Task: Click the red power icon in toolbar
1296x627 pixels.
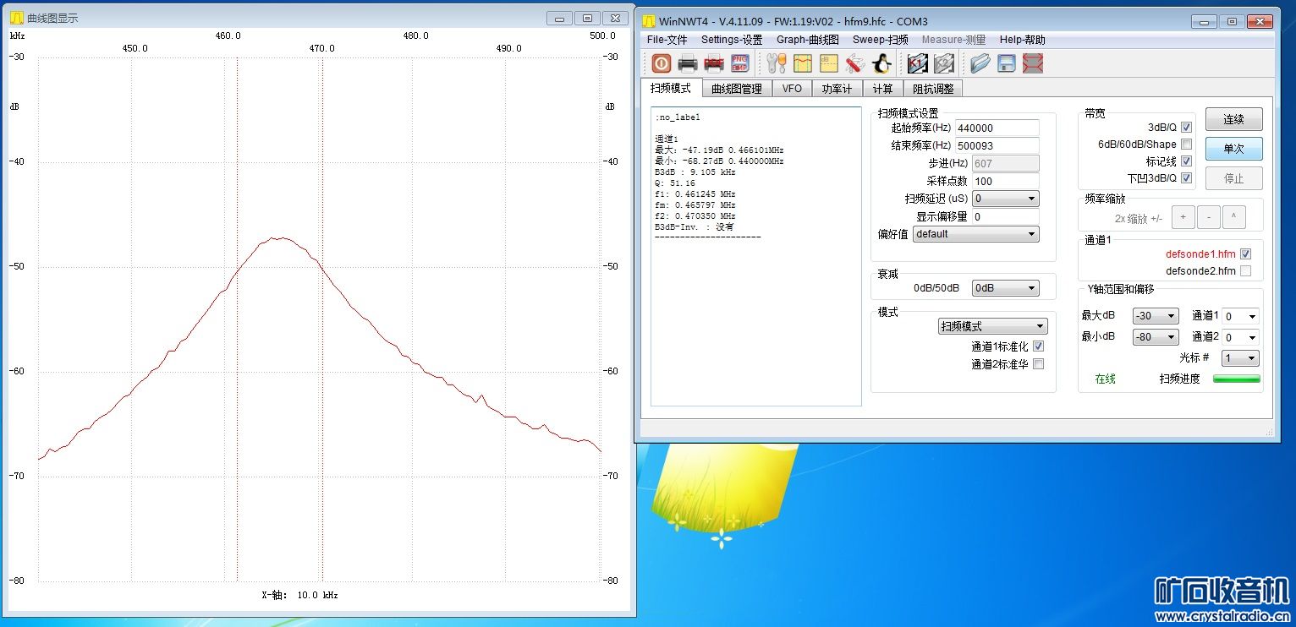Action: point(661,63)
